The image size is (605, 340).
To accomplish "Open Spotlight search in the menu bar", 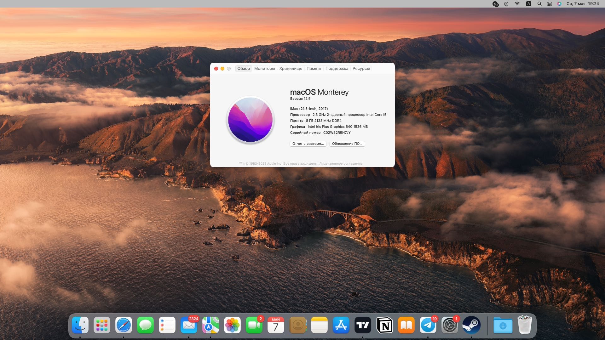I will tap(539, 4).
